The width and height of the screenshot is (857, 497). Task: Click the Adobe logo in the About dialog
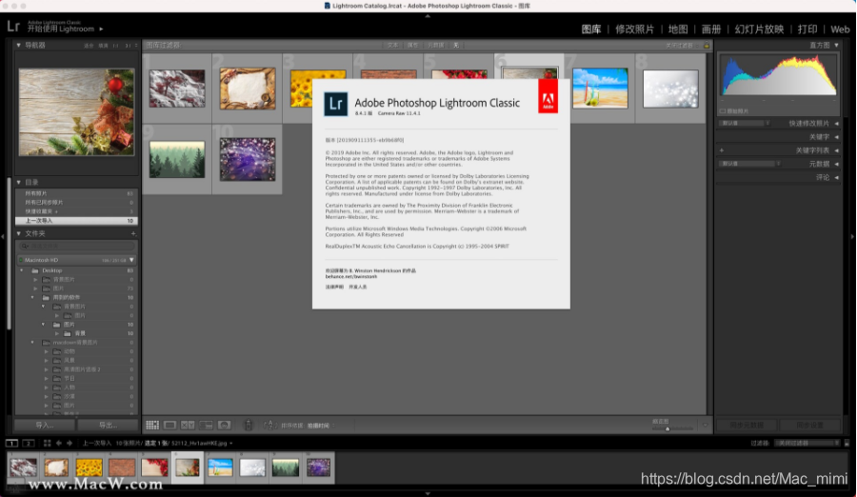(x=548, y=96)
